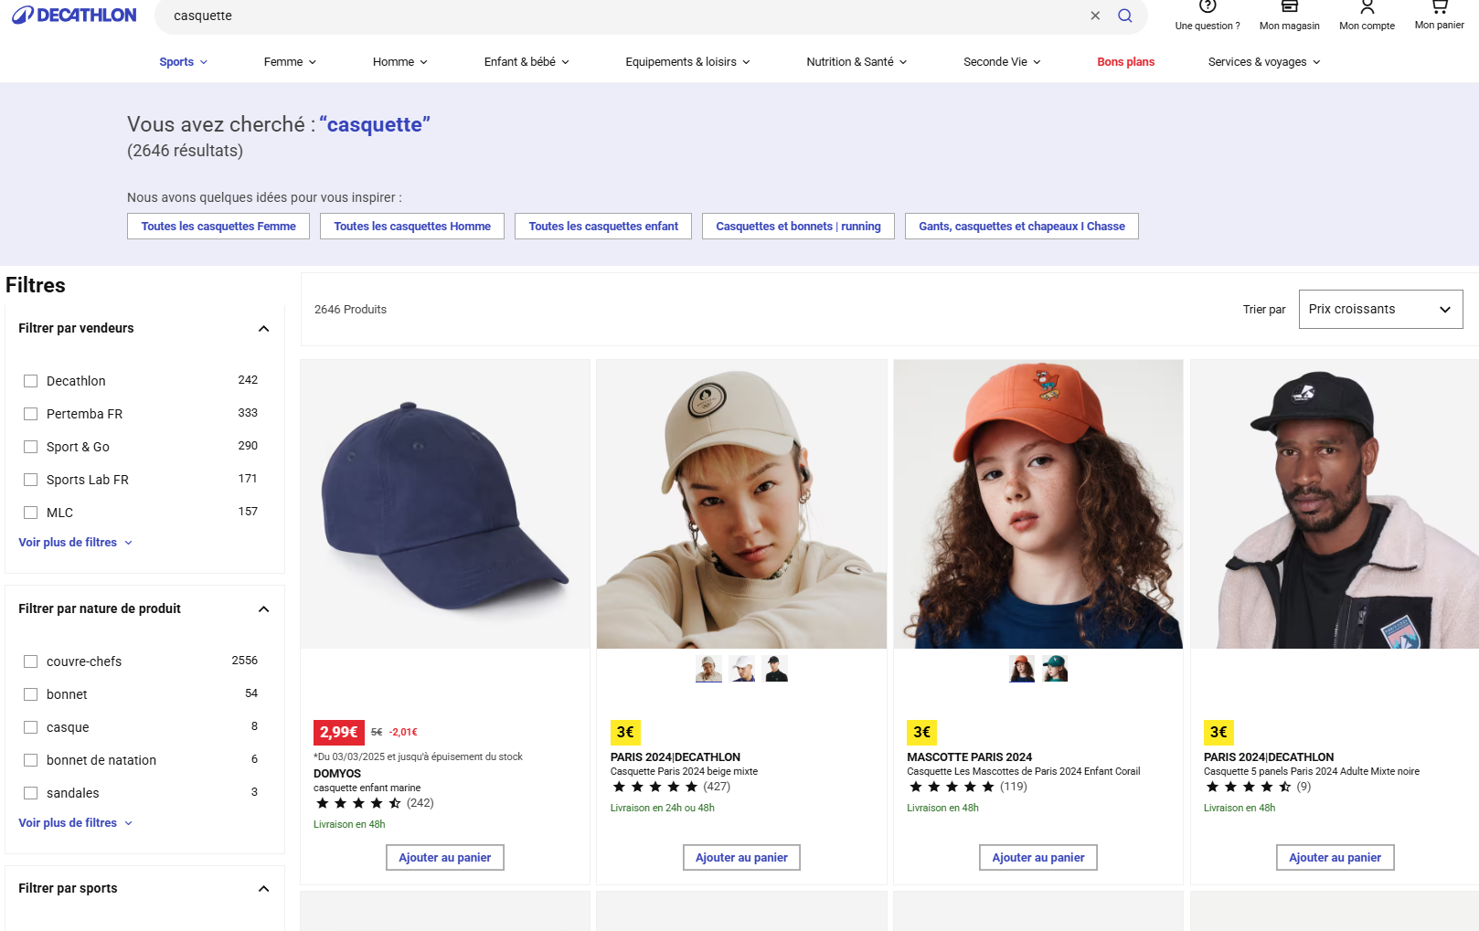The image size is (1479, 931).
Task: Click into the casquette search input
Action: click(x=622, y=16)
